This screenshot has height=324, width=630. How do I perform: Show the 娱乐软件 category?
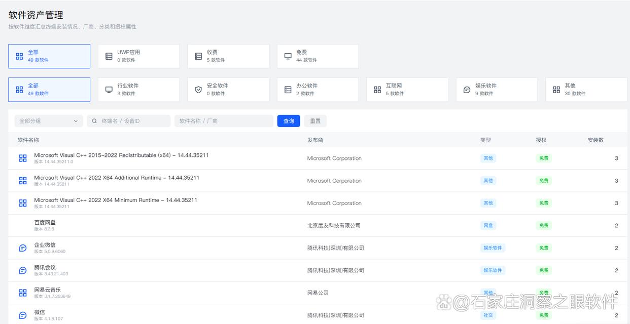point(497,90)
